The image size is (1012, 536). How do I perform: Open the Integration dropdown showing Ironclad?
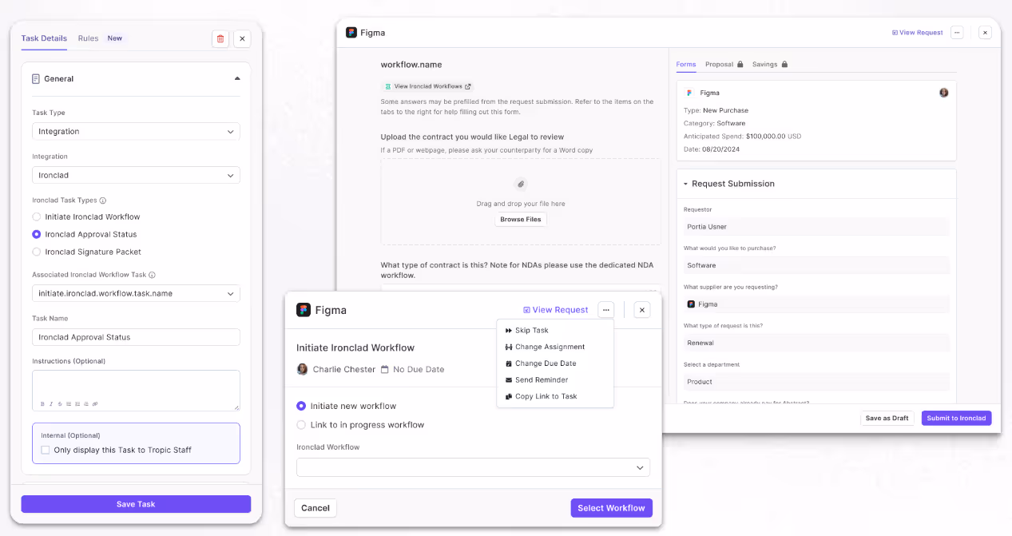pos(136,175)
